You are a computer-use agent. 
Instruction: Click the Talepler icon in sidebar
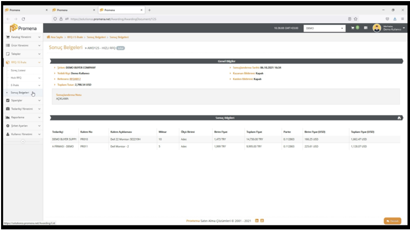pyautogui.click(x=8, y=54)
